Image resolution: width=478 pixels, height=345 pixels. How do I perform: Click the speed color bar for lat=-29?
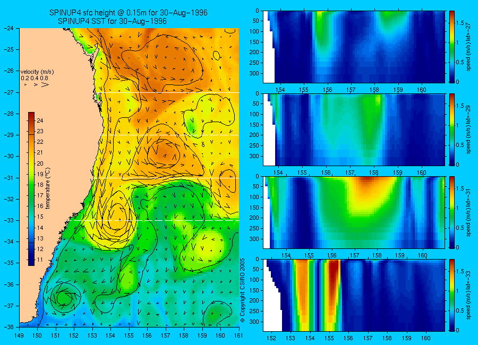pyautogui.click(x=452, y=130)
